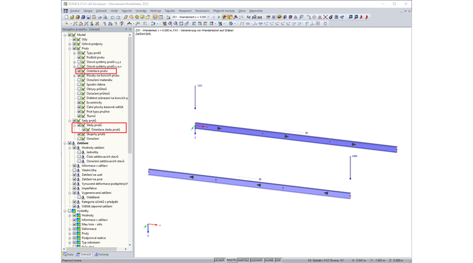473x263 pixels.
Task: Click the Open folder icon in toolbar
Action: (72, 17)
